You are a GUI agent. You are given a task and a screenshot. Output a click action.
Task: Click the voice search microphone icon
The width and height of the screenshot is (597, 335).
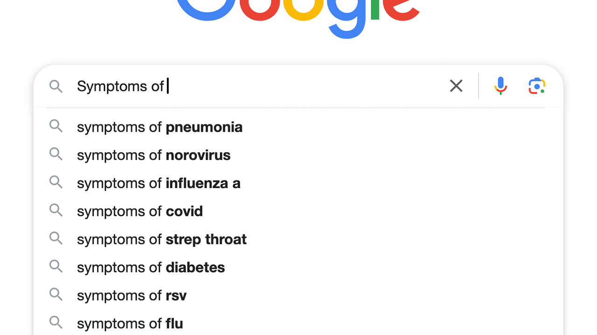[x=500, y=86]
